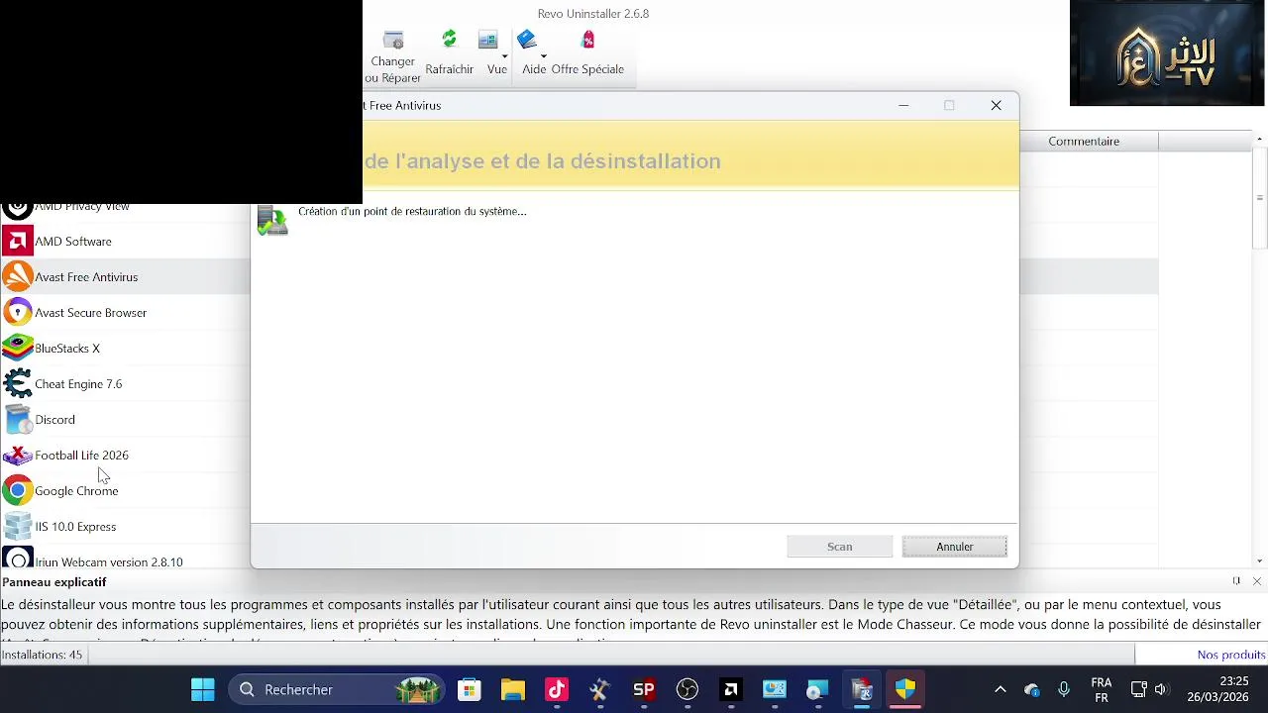Click the Commentaire column header
Screen dimensions: 1268x713
pyautogui.click(x=1084, y=142)
